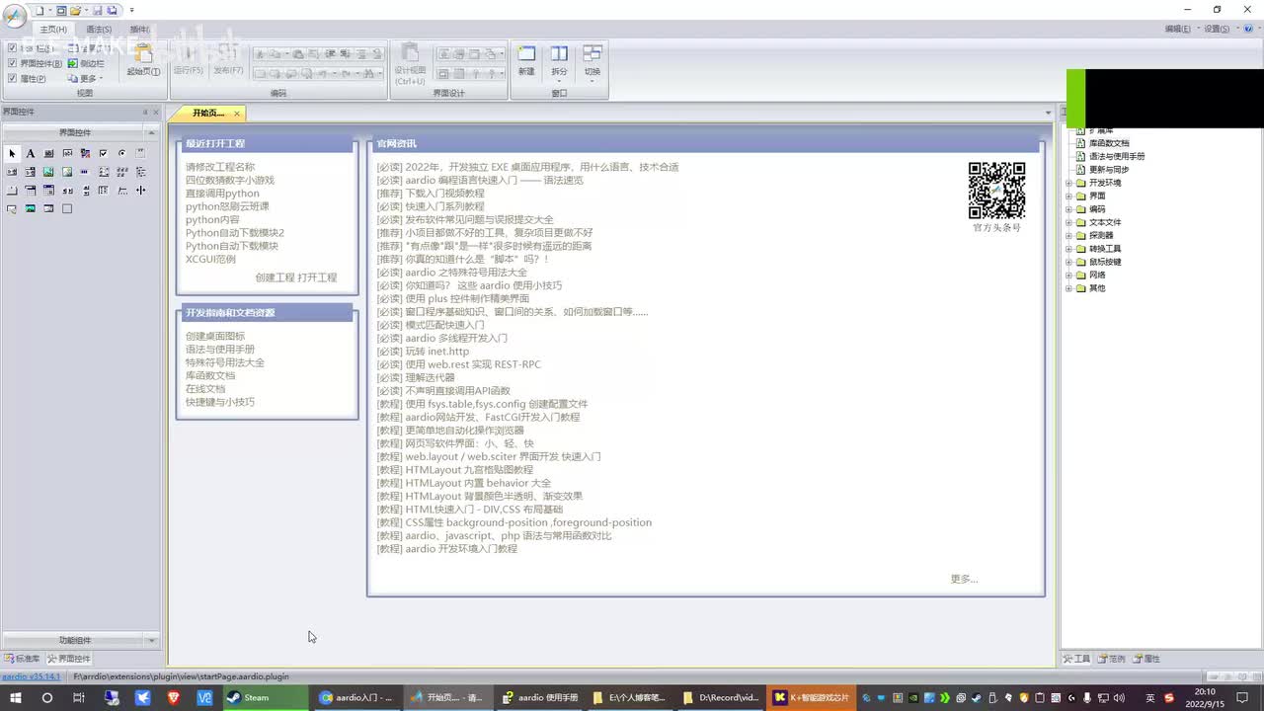Viewport: 1264px width, 711px height.
Task: Click the open folder icon in quick access bar
Action: click(75, 10)
